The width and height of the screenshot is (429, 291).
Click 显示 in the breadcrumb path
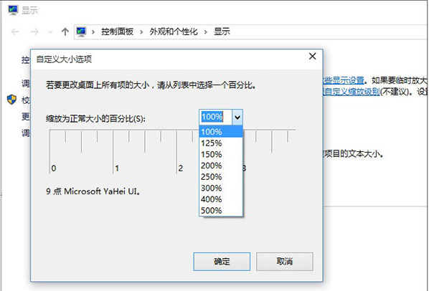coord(222,32)
